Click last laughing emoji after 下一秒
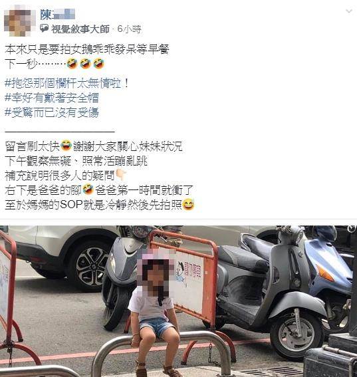 pyautogui.click(x=98, y=63)
